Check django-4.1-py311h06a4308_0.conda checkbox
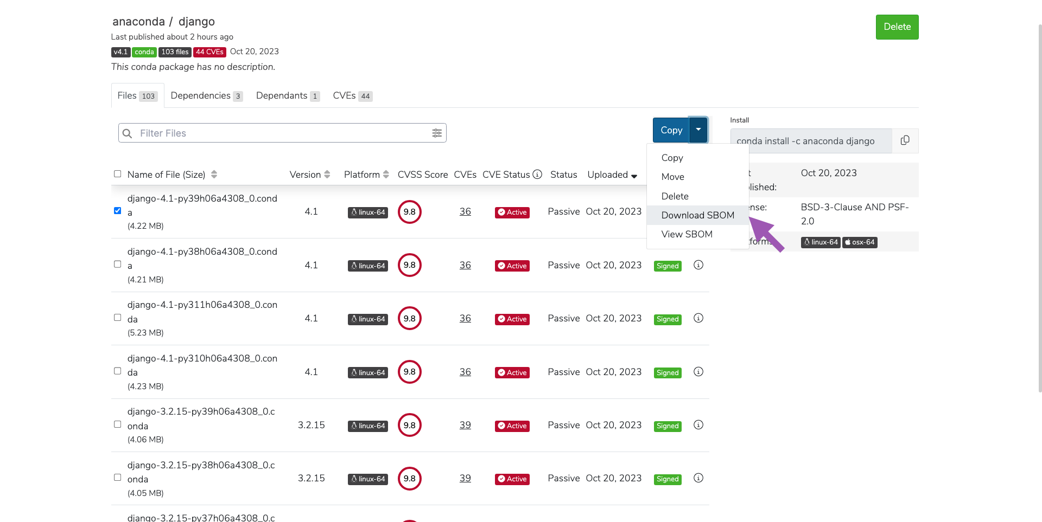Viewport: 1042px width, 522px height. click(117, 318)
